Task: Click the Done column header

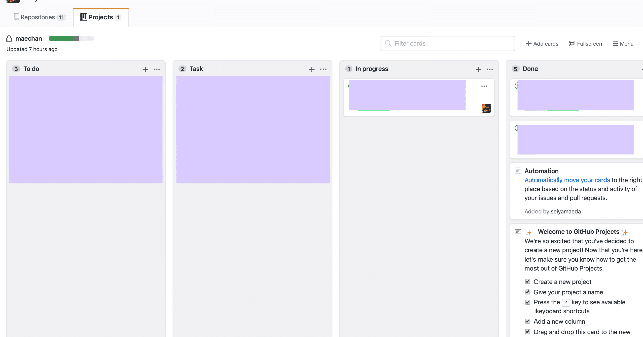Action: click(x=530, y=69)
